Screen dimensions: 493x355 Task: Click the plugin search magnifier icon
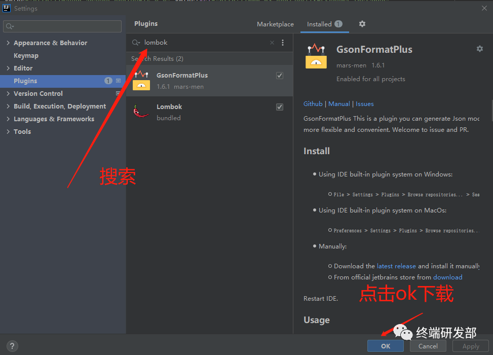point(136,43)
